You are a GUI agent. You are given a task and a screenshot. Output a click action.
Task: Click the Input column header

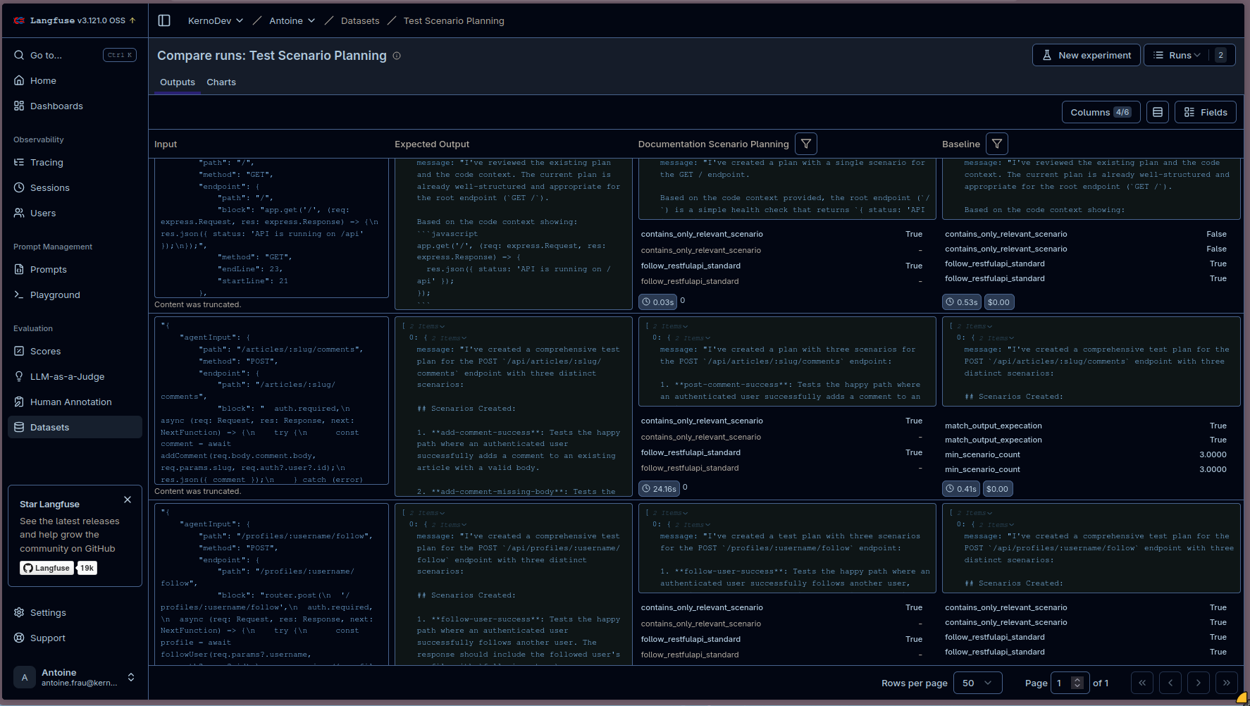click(166, 144)
